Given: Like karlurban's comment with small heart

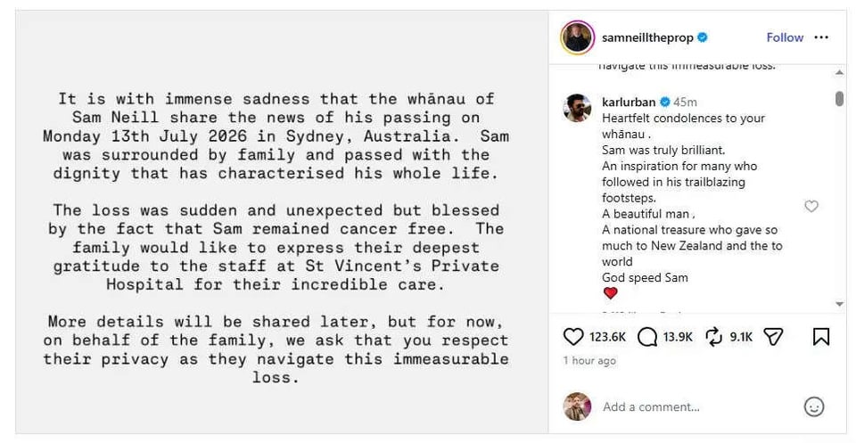Looking at the screenshot, I should pyautogui.click(x=811, y=206).
